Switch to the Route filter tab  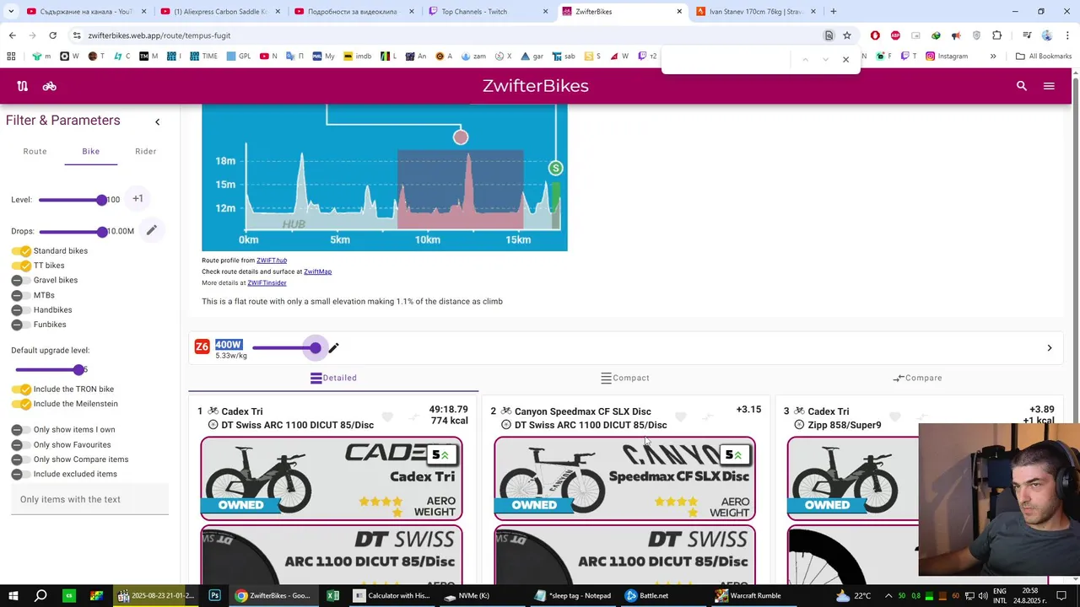35,152
